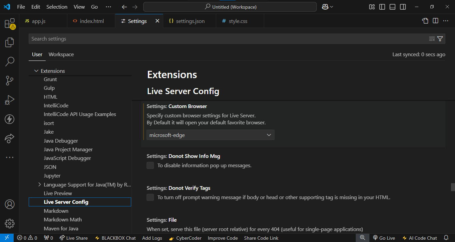Open the Go menu
The height and width of the screenshot is (242, 455).
pos(95,7)
